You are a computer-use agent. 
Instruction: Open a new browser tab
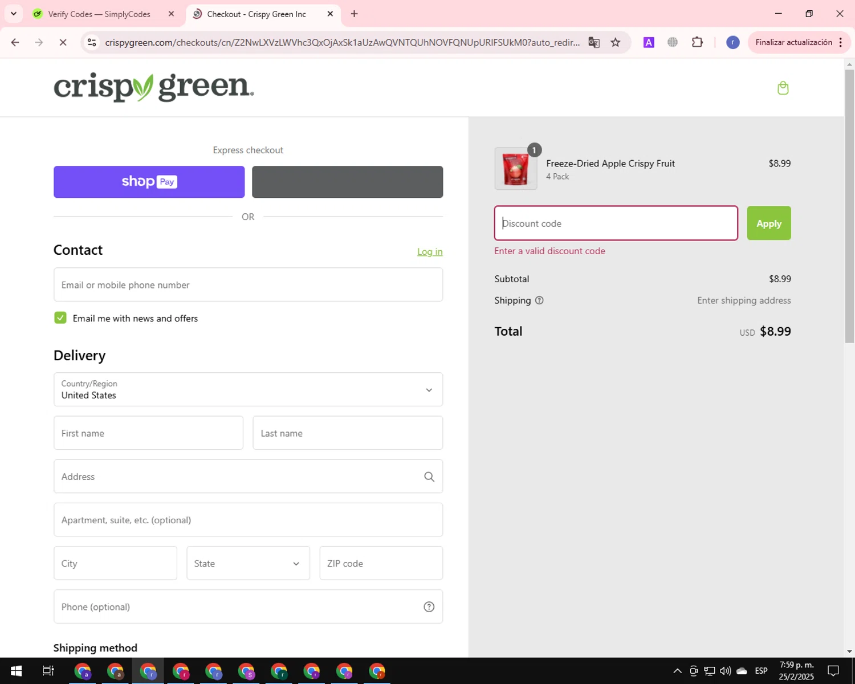coord(354,14)
